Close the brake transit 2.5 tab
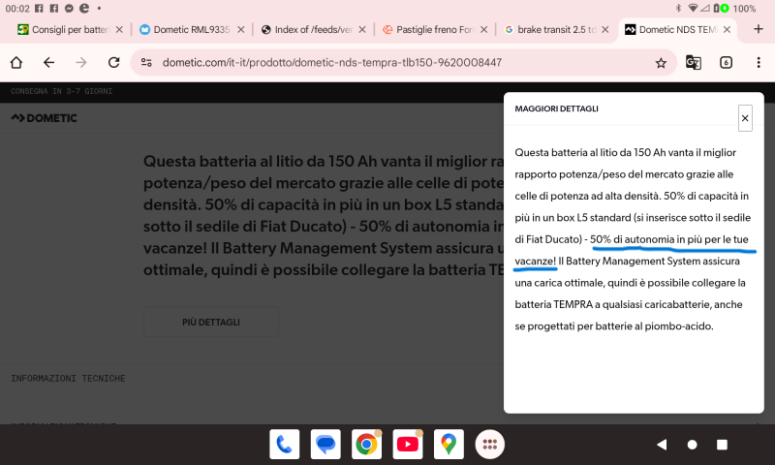Image resolution: width=775 pixels, height=465 pixels. 605,30
